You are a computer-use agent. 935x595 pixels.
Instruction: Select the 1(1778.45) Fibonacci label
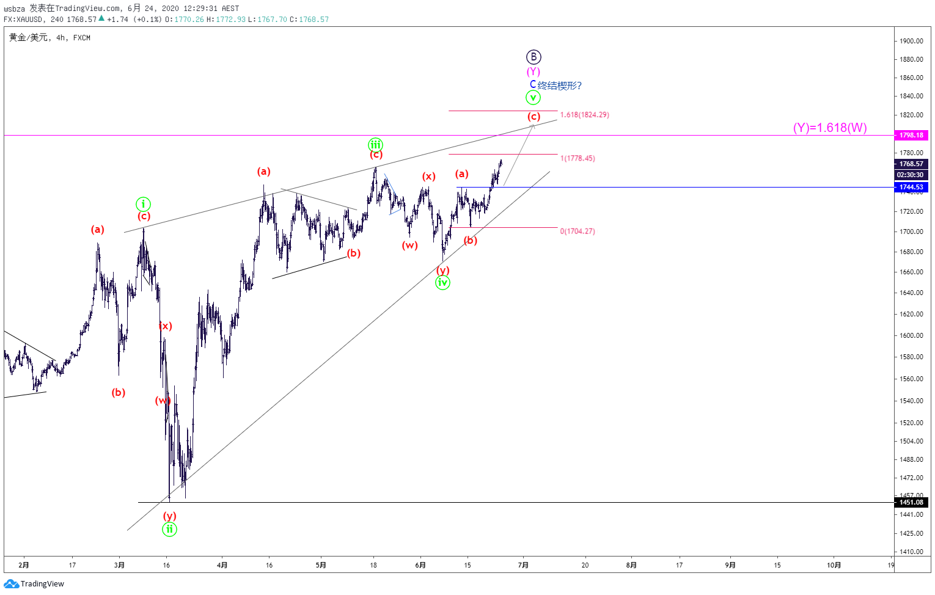[x=577, y=158]
